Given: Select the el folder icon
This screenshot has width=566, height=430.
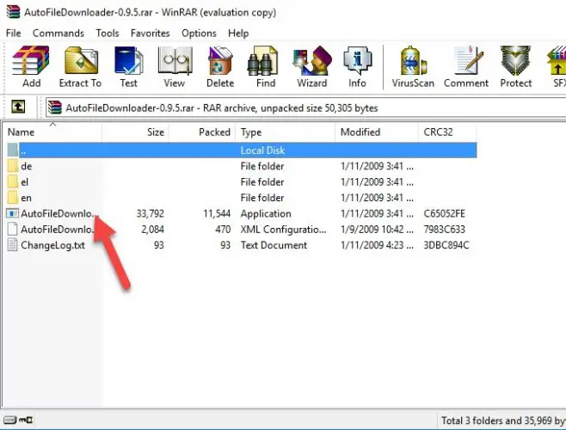Looking at the screenshot, I should pyautogui.click(x=13, y=182).
